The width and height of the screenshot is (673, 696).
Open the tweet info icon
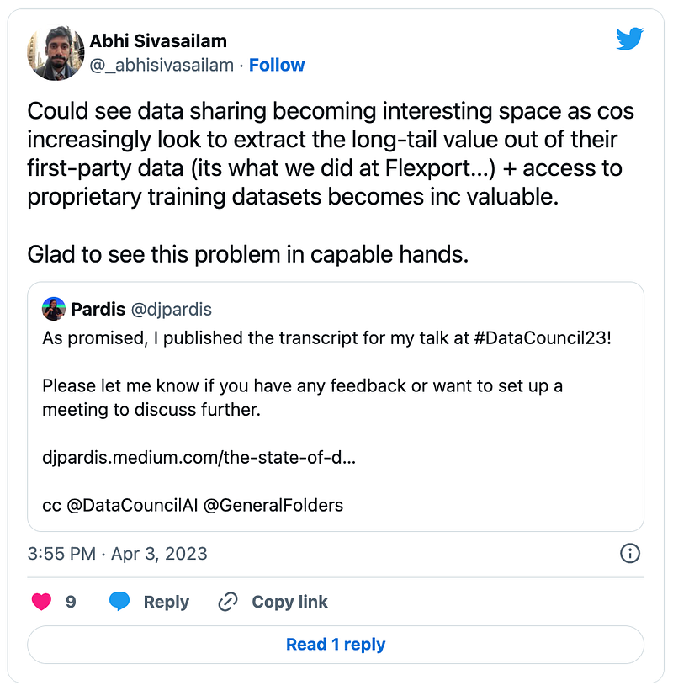coord(630,554)
